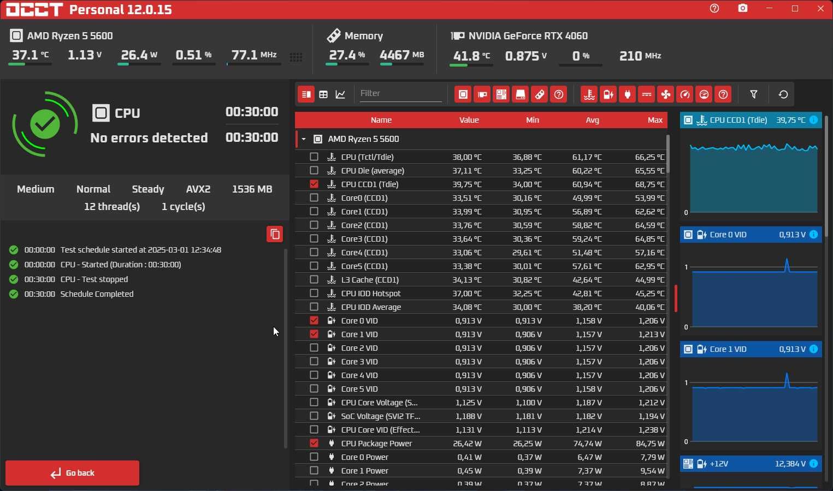The width and height of the screenshot is (833, 491).
Task: Collapse the AMD Ryzen 5 5600 group
Action: 304,139
